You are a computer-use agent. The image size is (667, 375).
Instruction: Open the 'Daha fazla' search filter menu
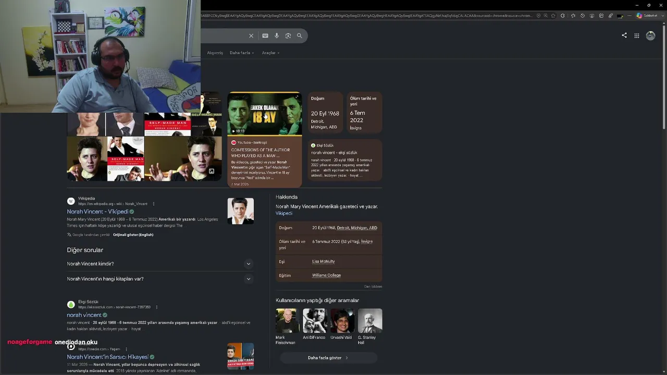tap(242, 53)
